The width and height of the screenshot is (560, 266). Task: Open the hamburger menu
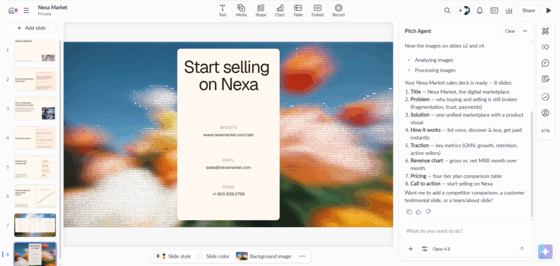coord(26,10)
